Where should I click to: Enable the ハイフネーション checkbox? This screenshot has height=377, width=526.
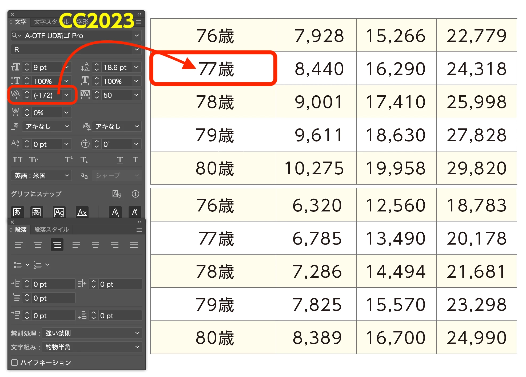coord(14,362)
